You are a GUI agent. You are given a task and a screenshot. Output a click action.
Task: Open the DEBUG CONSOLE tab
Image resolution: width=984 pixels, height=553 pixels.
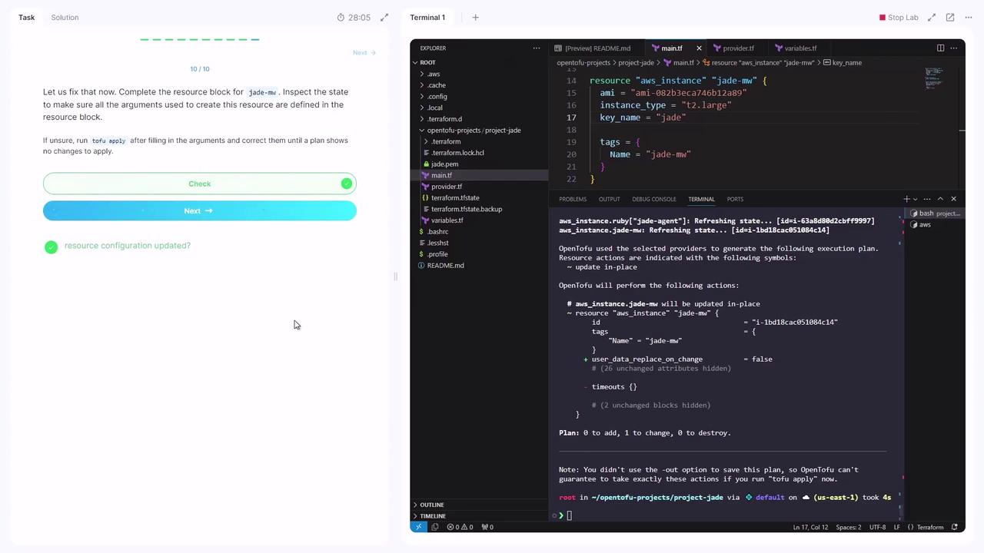tap(654, 200)
